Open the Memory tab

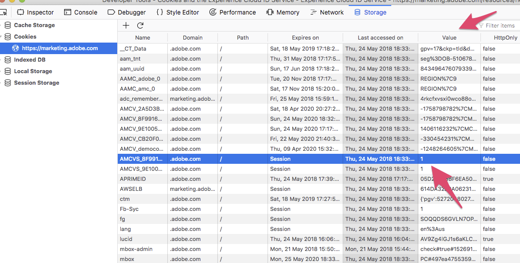283,12
